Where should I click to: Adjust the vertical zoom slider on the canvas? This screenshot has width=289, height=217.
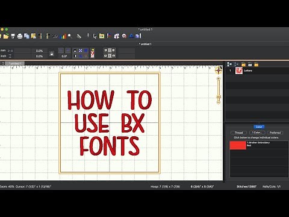tap(219, 90)
